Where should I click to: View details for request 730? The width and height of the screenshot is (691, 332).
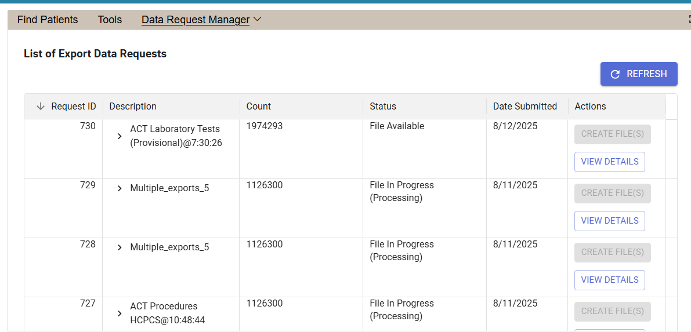[x=609, y=162]
